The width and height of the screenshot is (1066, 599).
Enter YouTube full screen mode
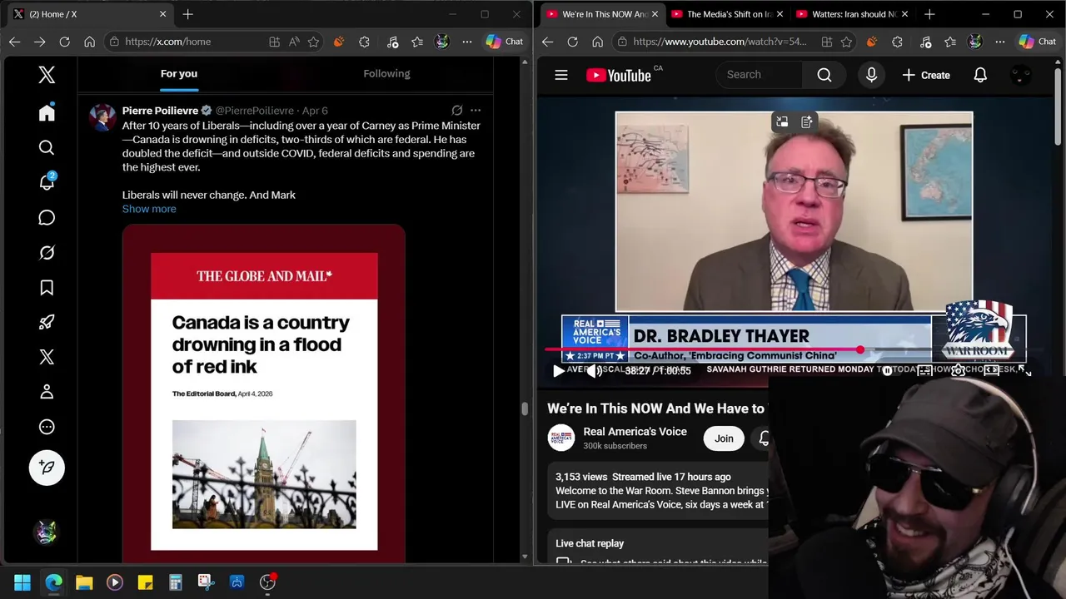[x=1024, y=371]
